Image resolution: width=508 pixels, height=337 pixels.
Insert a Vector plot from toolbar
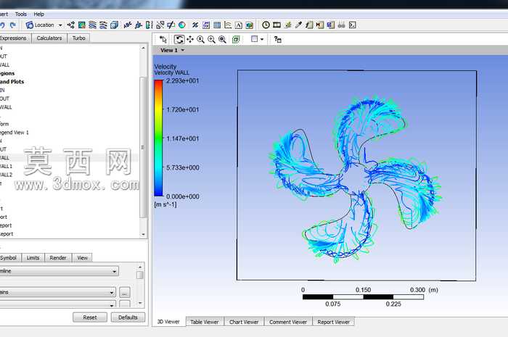(71, 25)
